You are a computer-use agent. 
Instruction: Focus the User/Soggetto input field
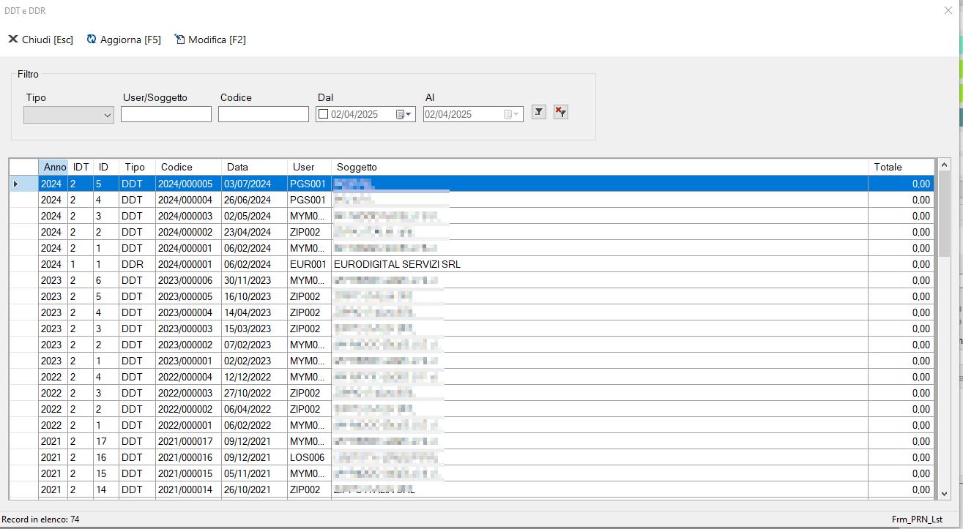coord(166,114)
